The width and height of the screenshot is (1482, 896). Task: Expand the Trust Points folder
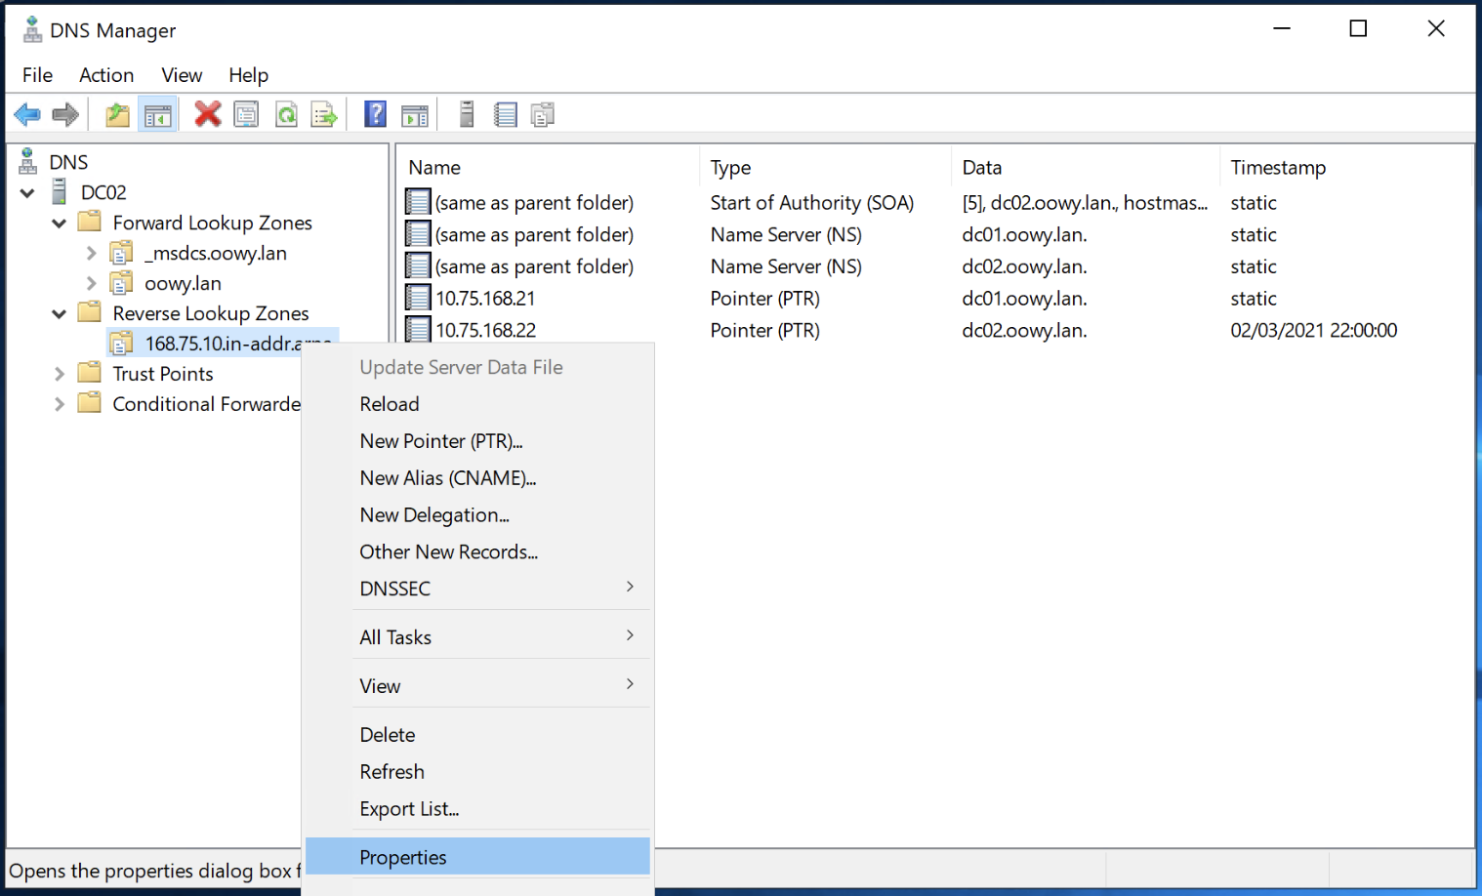(x=59, y=374)
